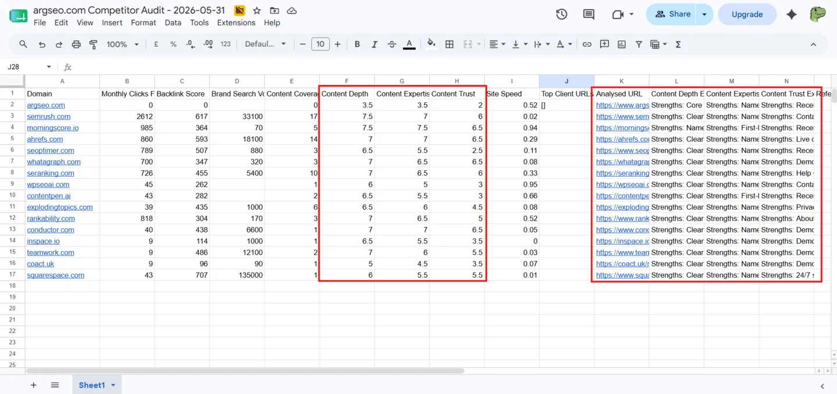Click the horizontal scrollbar

point(245,371)
